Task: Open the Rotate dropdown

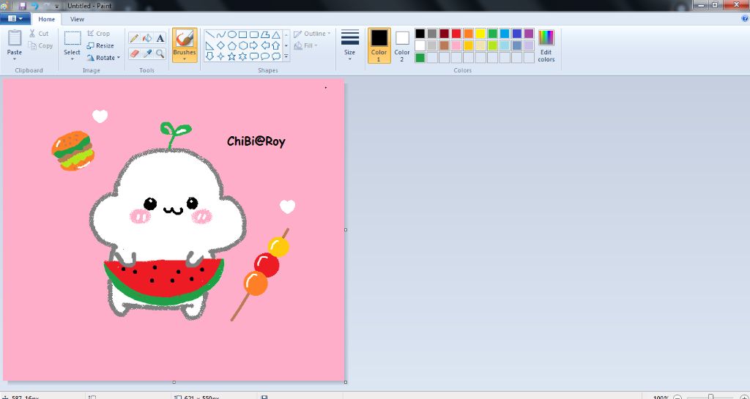Action: pyautogui.click(x=103, y=57)
